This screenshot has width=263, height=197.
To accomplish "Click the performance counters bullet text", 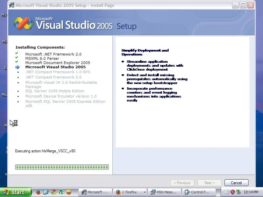I will (x=154, y=94).
